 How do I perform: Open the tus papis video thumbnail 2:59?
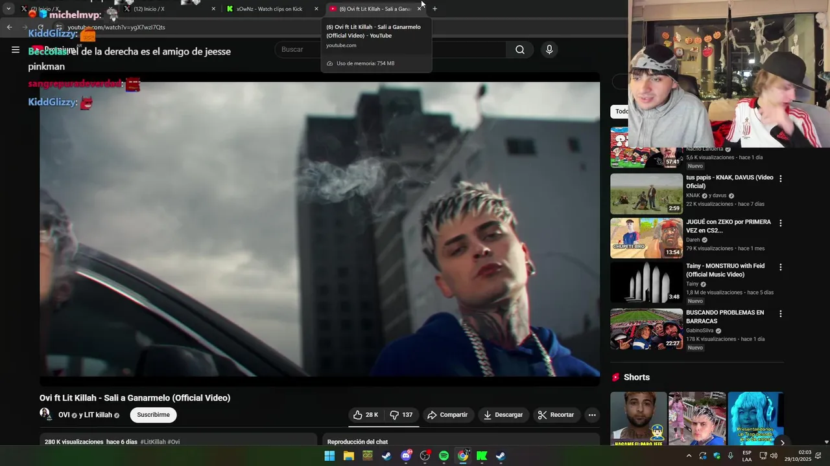coord(646,194)
